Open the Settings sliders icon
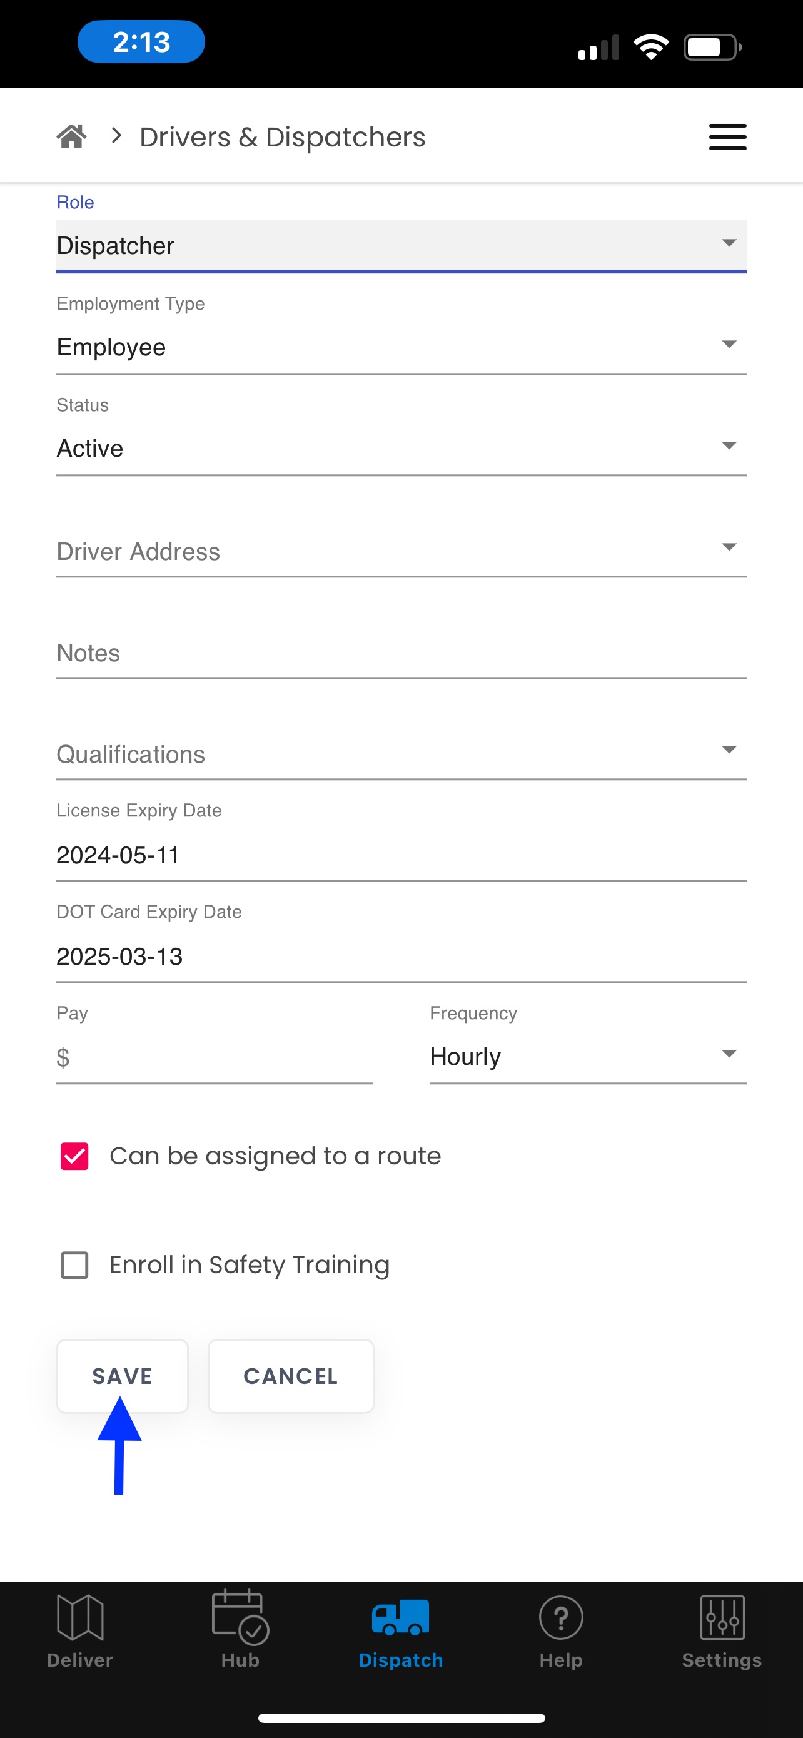The width and height of the screenshot is (803, 1738). [x=722, y=1617]
